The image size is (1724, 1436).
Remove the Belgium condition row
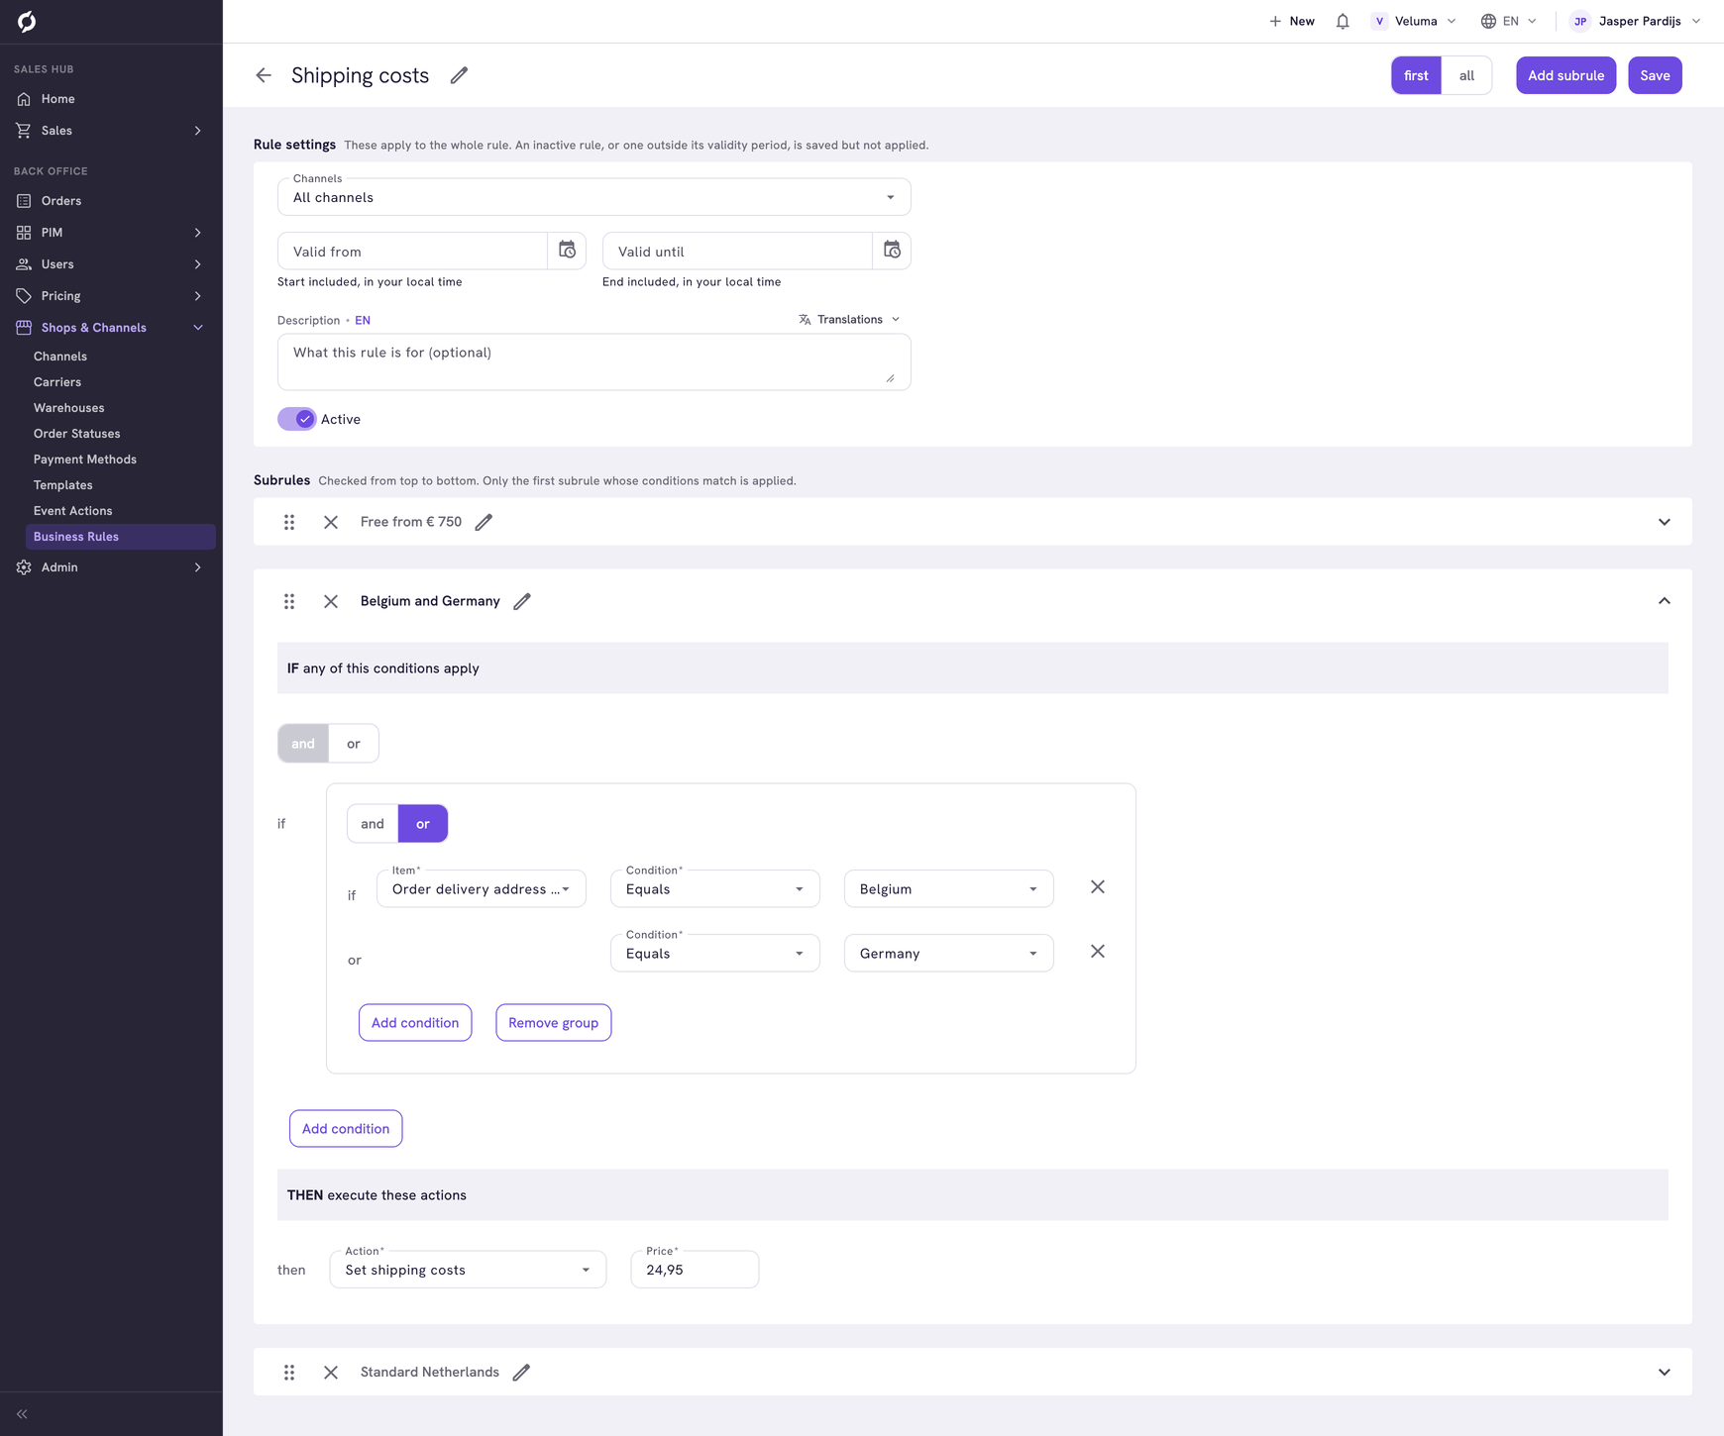pyautogui.click(x=1098, y=887)
